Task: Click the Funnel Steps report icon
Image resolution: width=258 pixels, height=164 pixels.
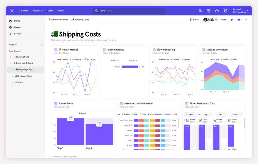Action: tap(55, 104)
